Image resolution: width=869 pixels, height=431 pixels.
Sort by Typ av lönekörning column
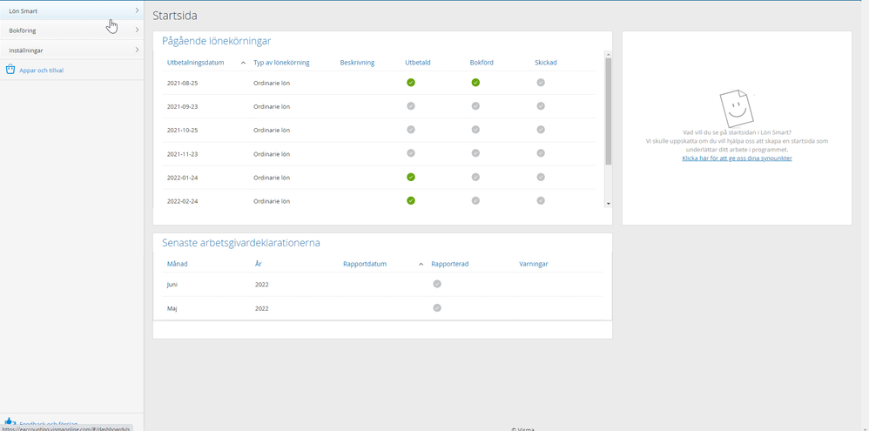281,63
